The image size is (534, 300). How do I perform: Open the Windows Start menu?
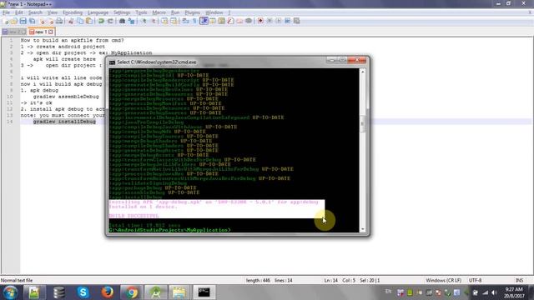click(10, 292)
